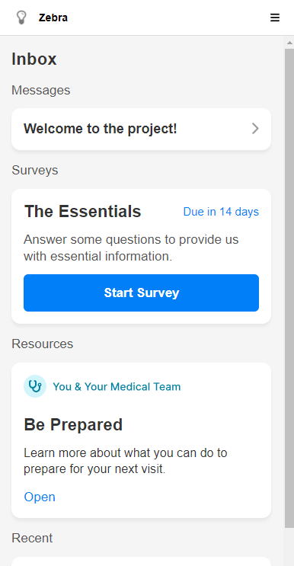The width and height of the screenshot is (294, 566).
Task: Open the hamburger menu
Action: (275, 18)
